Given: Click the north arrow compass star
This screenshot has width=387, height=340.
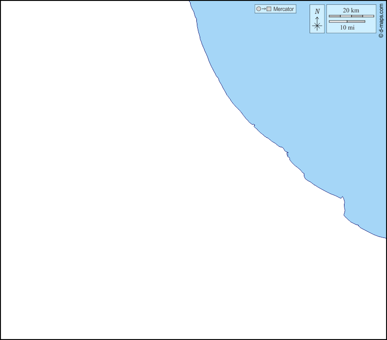Looking at the screenshot, I should [x=317, y=26].
